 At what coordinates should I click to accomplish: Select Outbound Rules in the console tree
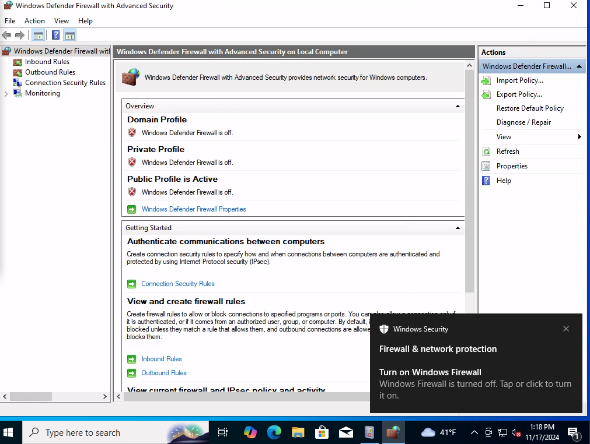[50, 72]
